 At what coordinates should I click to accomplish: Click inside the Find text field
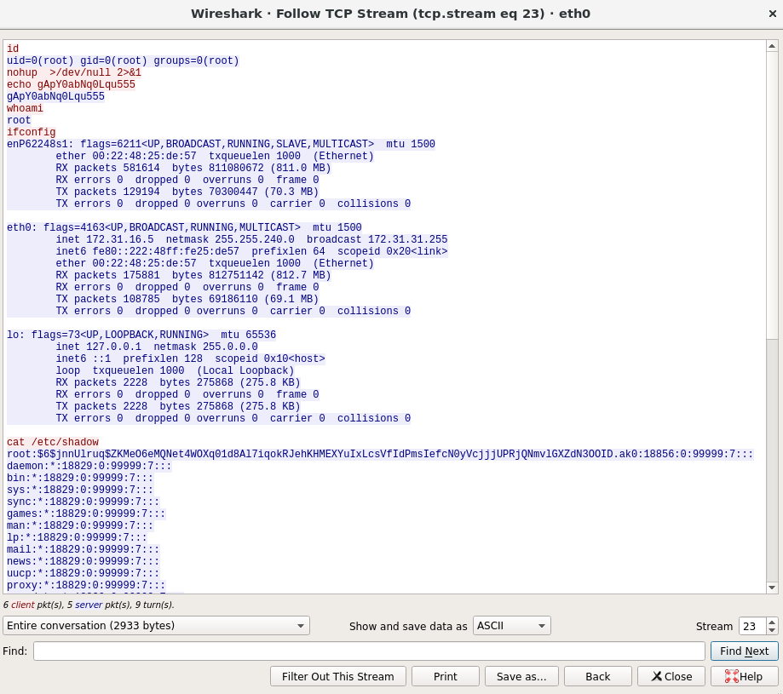click(369, 651)
